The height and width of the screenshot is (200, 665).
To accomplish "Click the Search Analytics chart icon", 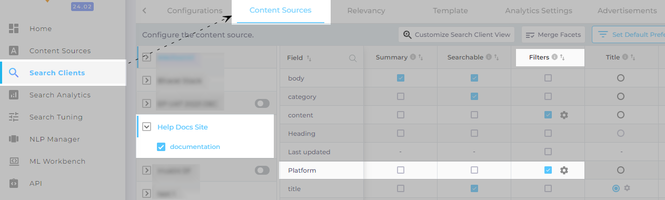I will coord(14,95).
